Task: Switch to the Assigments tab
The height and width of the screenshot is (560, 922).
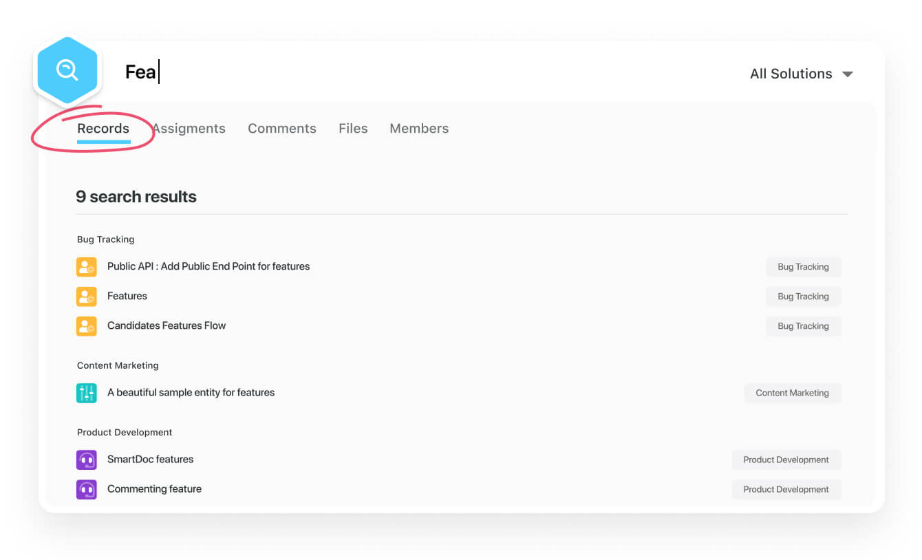Action: (189, 129)
